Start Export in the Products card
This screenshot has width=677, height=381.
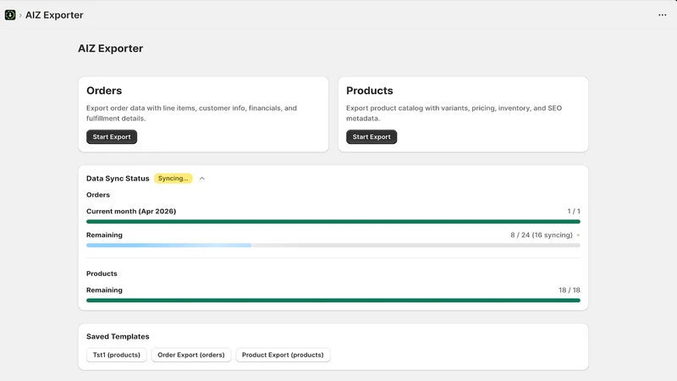[x=372, y=137]
